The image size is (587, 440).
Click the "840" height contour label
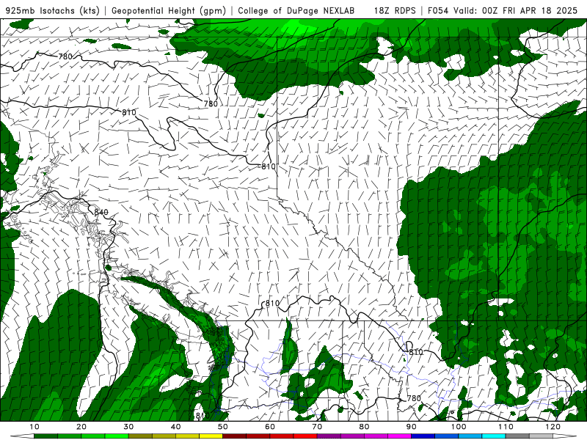[101, 212]
